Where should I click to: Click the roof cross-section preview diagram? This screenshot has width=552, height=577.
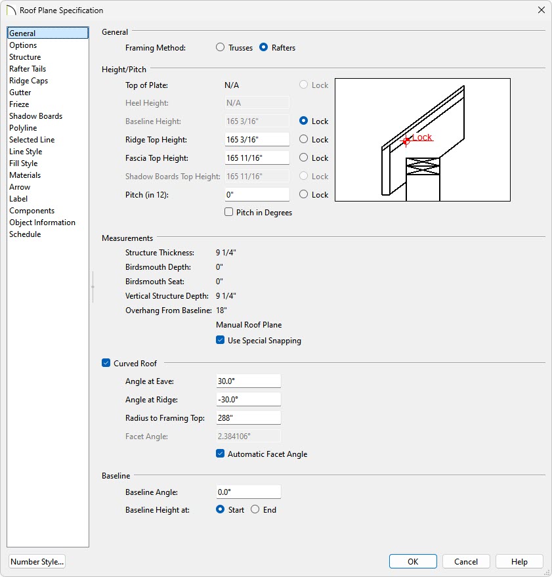(x=423, y=140)
